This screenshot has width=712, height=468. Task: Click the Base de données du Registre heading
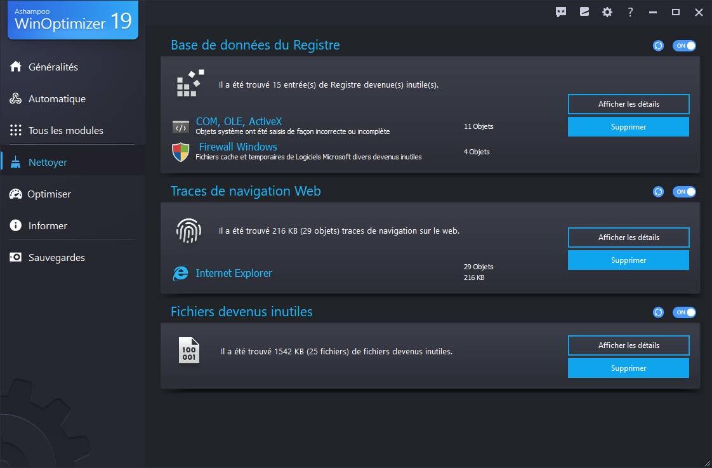[x=255, y=45]
